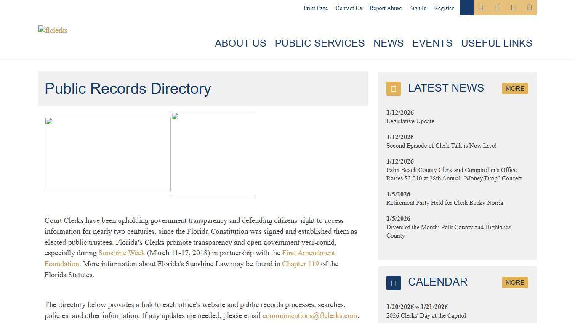Open the first image placeholder in the article

click(x=107, y=154)
